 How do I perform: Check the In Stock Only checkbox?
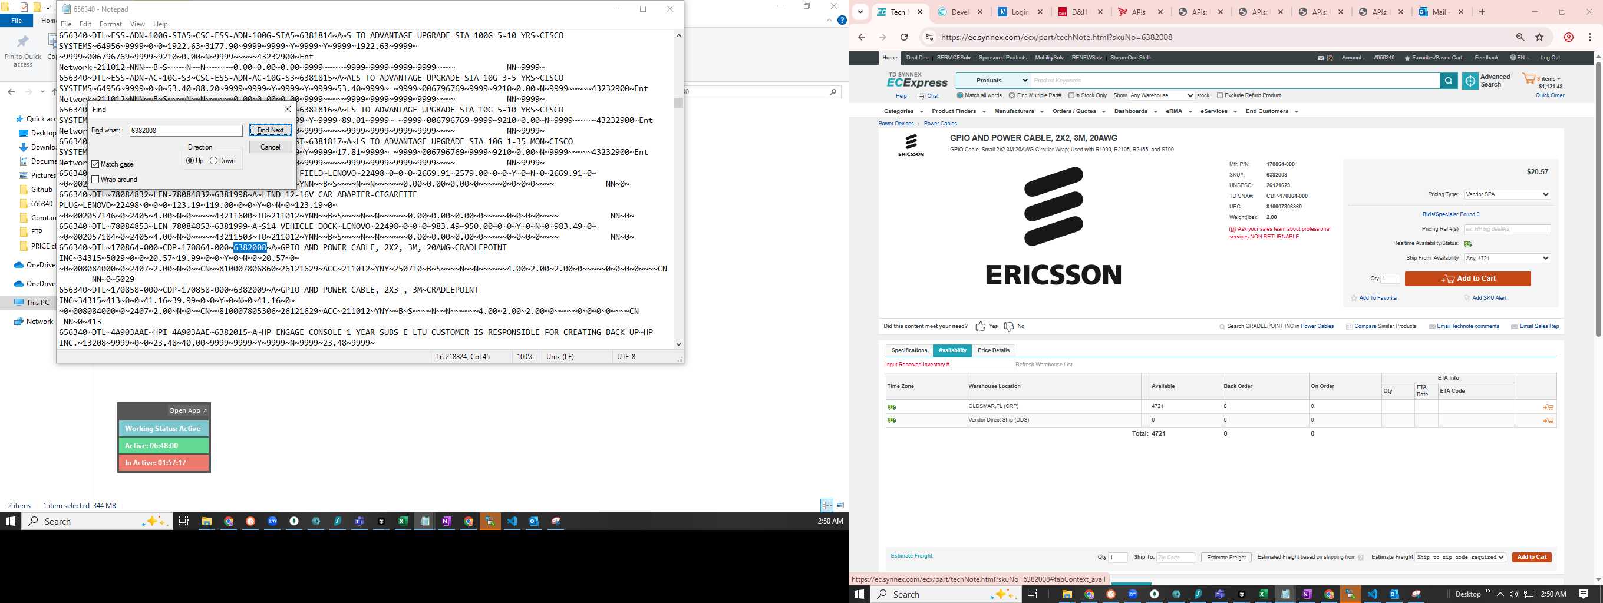click(x=1071, y=96)
